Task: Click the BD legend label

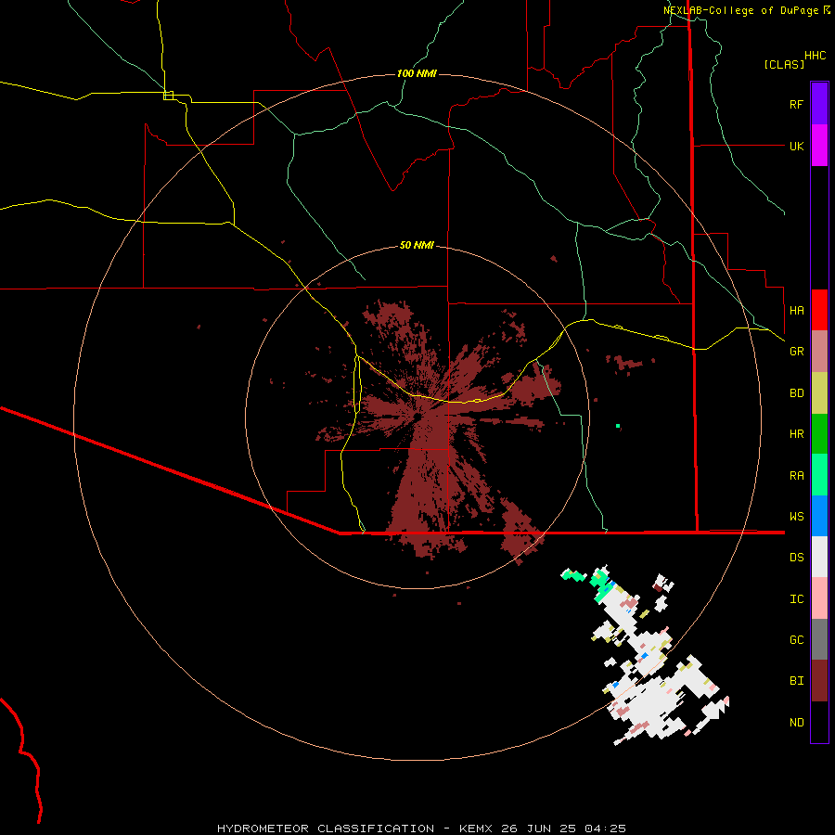Action: (x=796, y=393)
